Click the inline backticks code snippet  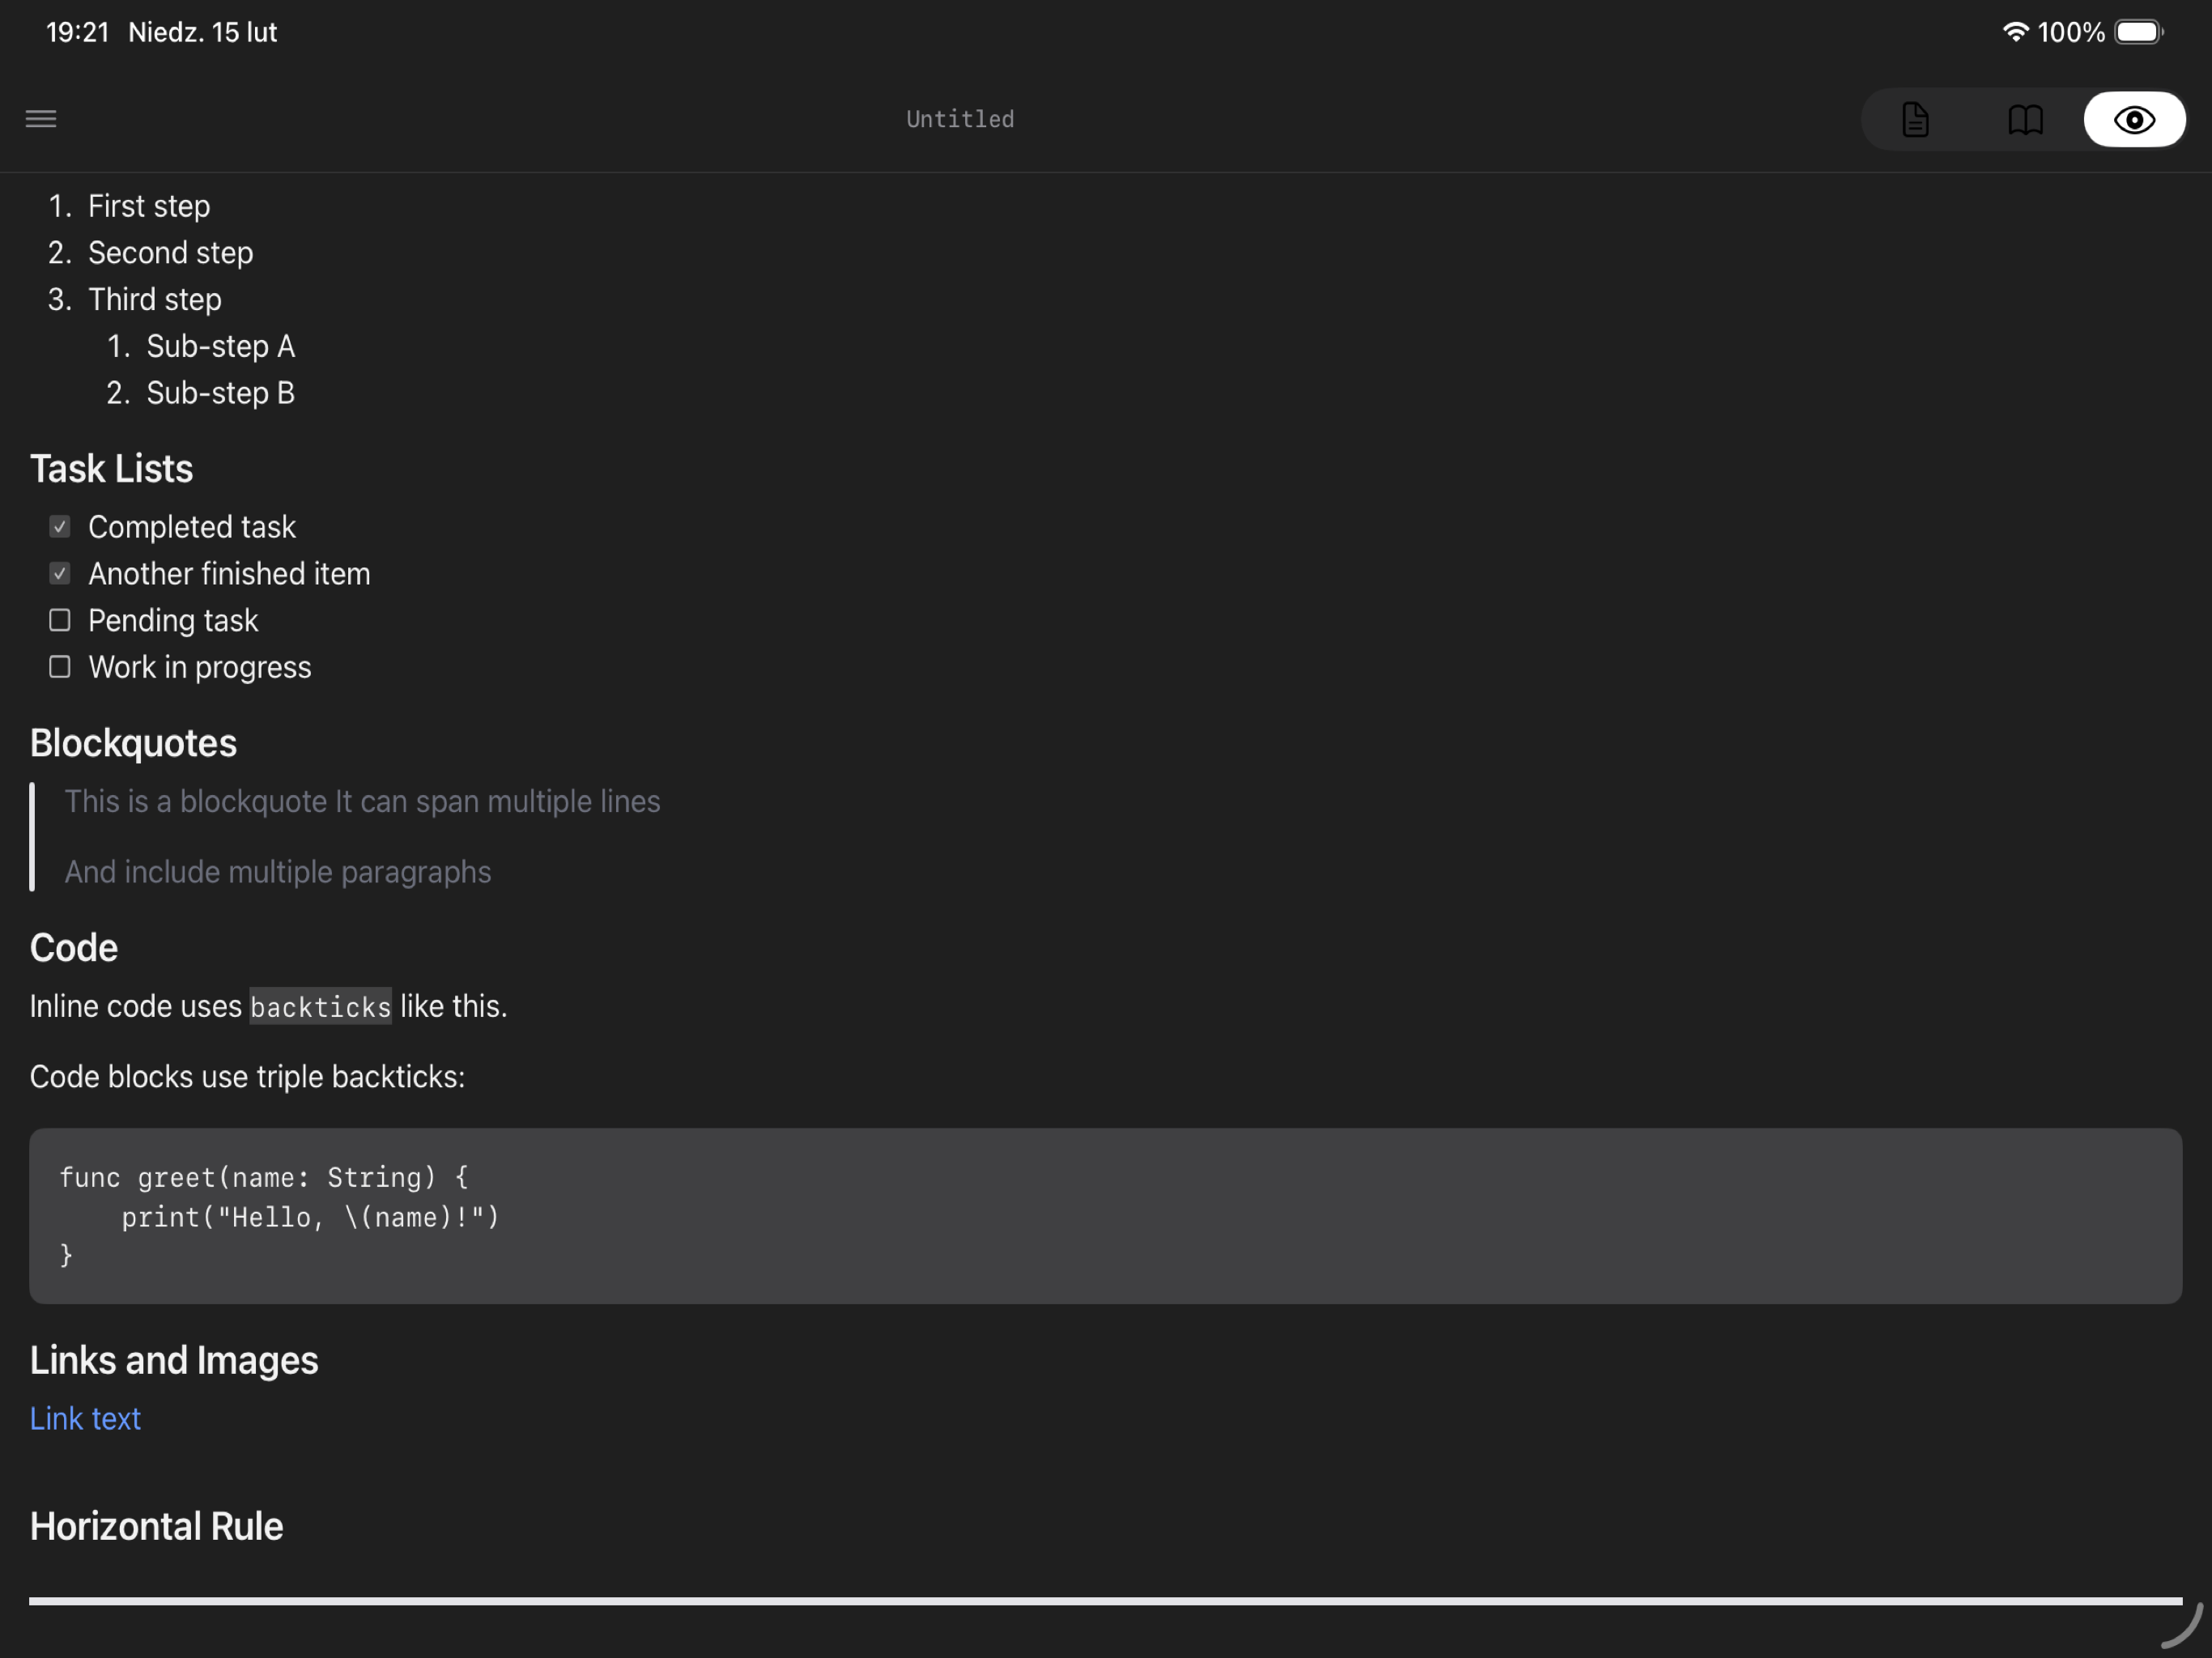click(x=320, y=1006)
